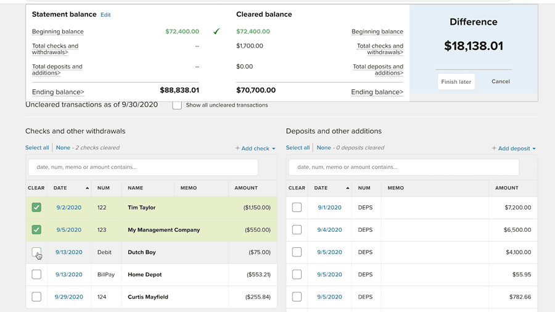Click the Finish later button
555x312 pixels.
coord(456,81)
